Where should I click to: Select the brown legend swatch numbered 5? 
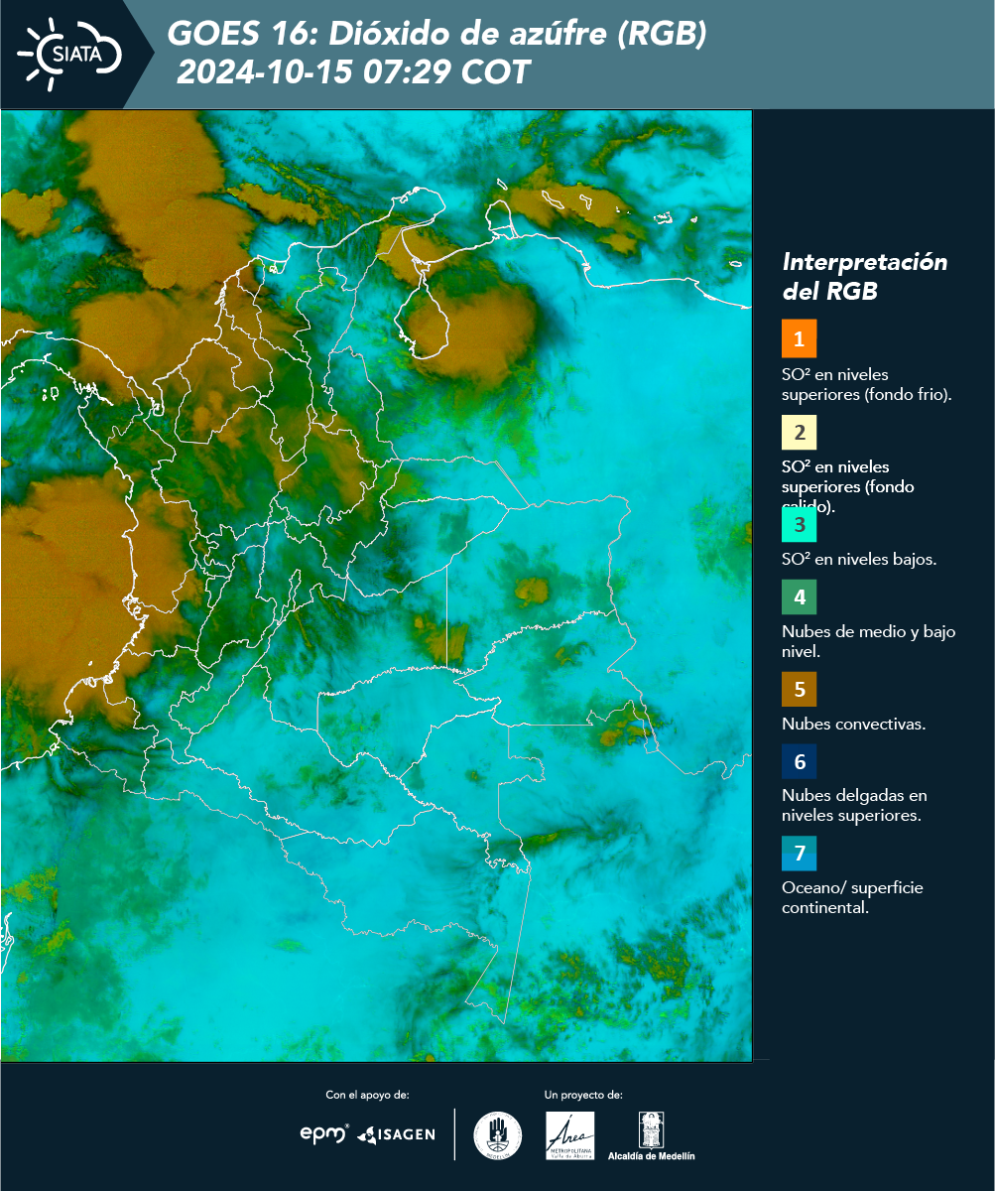click(x=799, y=689)
